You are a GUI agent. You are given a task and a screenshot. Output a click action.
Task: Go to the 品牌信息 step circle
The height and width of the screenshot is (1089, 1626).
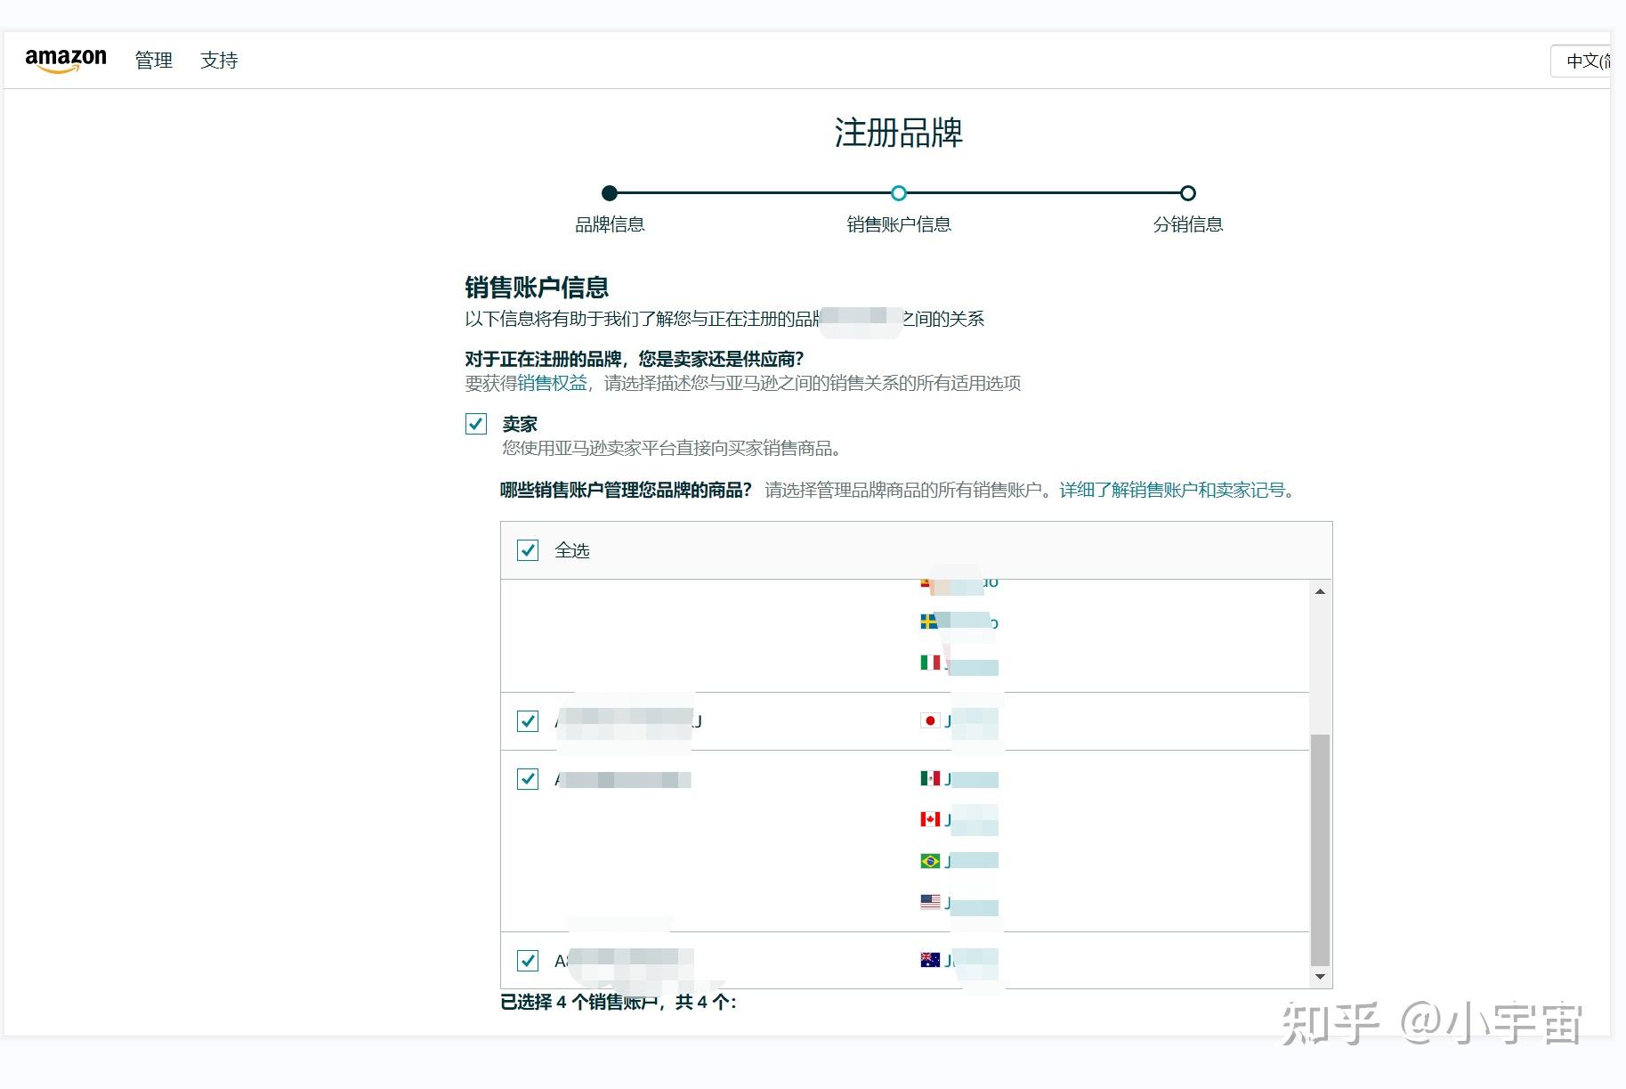coord(610,193)
